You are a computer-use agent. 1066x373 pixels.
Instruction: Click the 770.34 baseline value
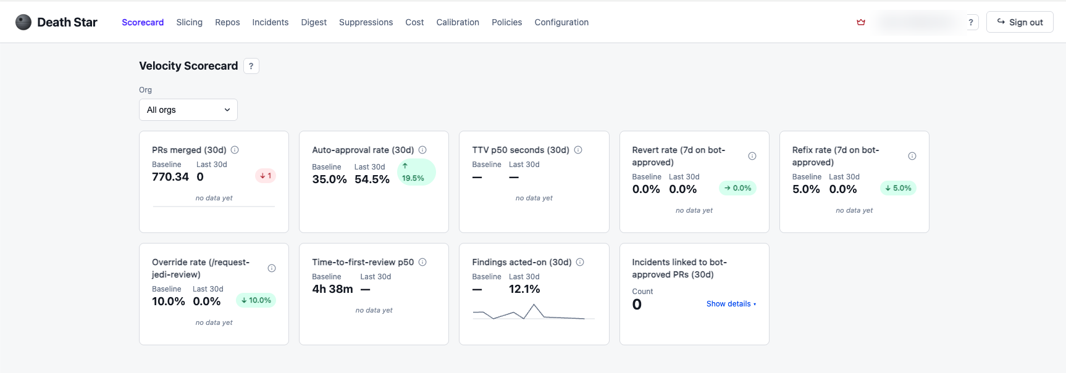(x=170, y=177)
